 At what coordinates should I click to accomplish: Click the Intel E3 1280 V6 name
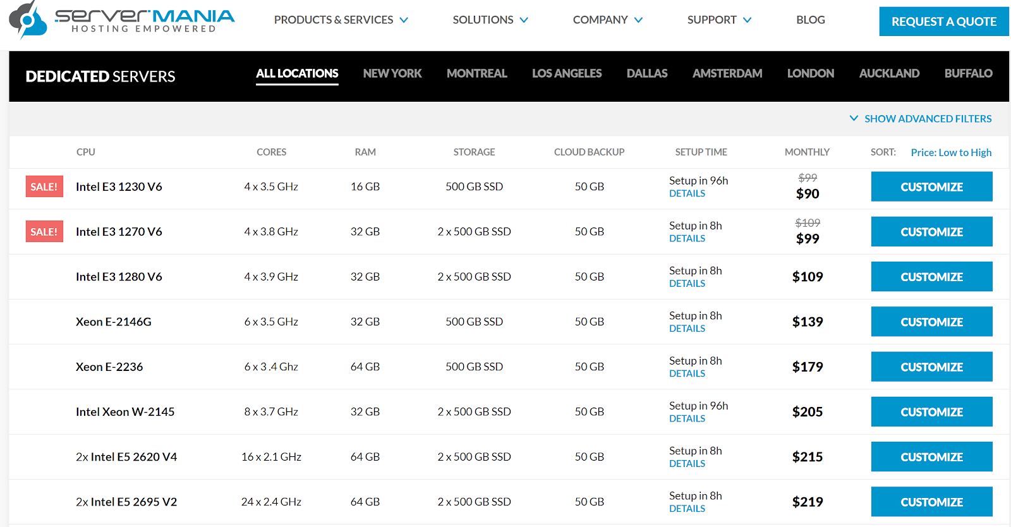tap(119, 277)
